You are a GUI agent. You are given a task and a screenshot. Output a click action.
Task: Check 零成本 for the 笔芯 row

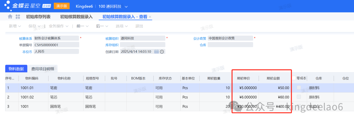(299, 97)
